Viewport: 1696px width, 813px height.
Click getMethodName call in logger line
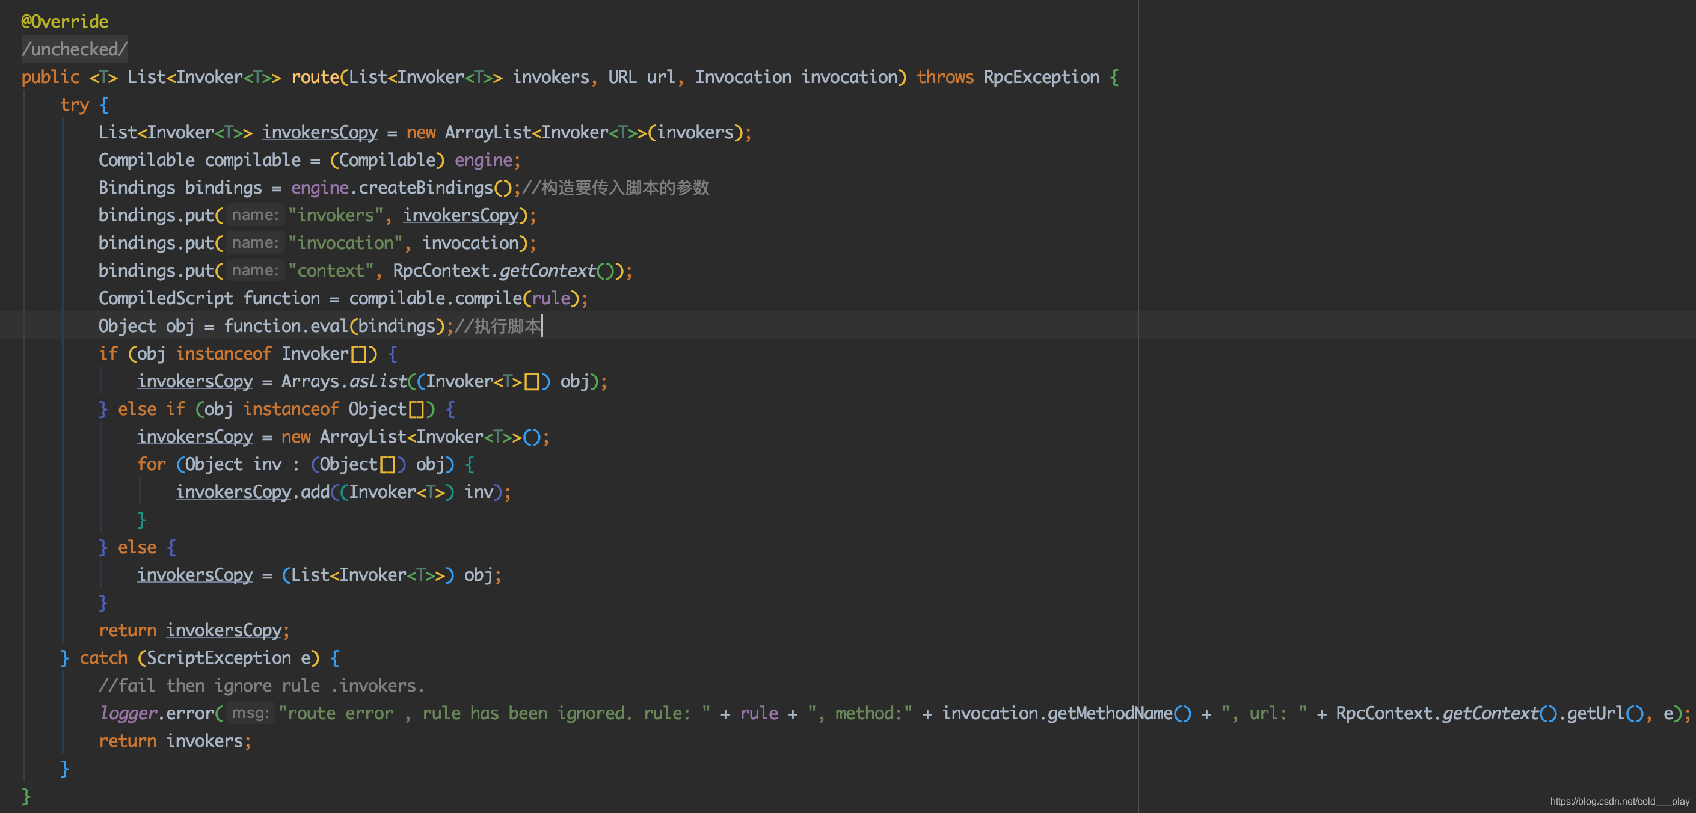pyautogui.click(x=1110, y=713)
